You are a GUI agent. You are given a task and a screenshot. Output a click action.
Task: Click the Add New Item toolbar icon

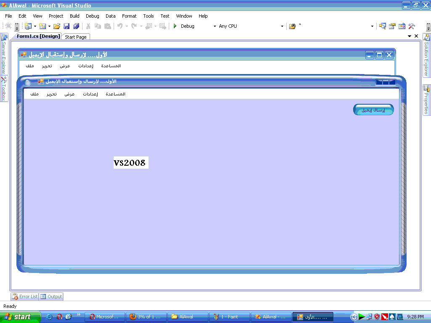coord(43,26)
